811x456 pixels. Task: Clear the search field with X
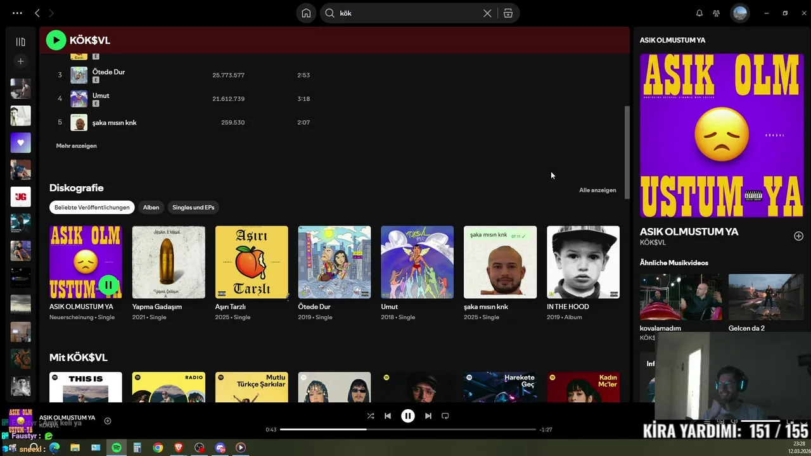point(487,13)
